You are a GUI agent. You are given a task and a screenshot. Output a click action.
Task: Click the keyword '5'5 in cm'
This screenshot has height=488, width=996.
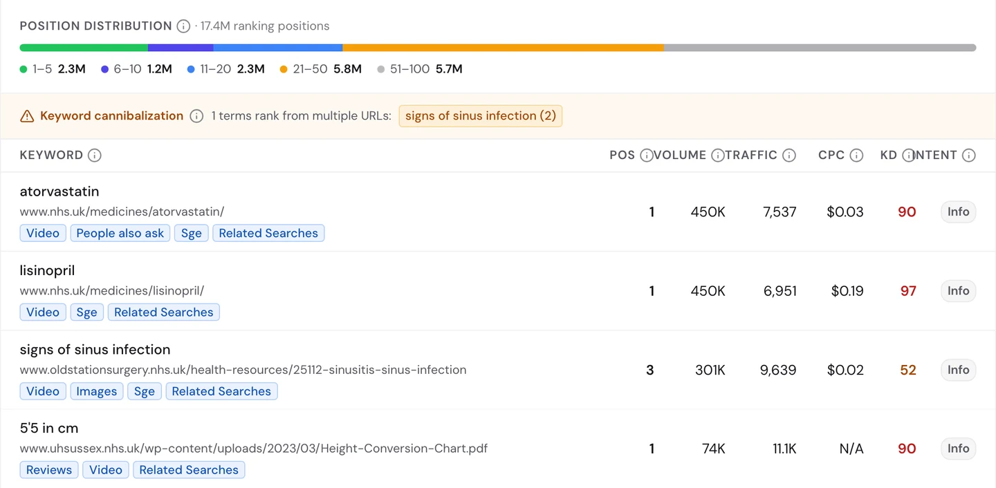coord(49,429)
